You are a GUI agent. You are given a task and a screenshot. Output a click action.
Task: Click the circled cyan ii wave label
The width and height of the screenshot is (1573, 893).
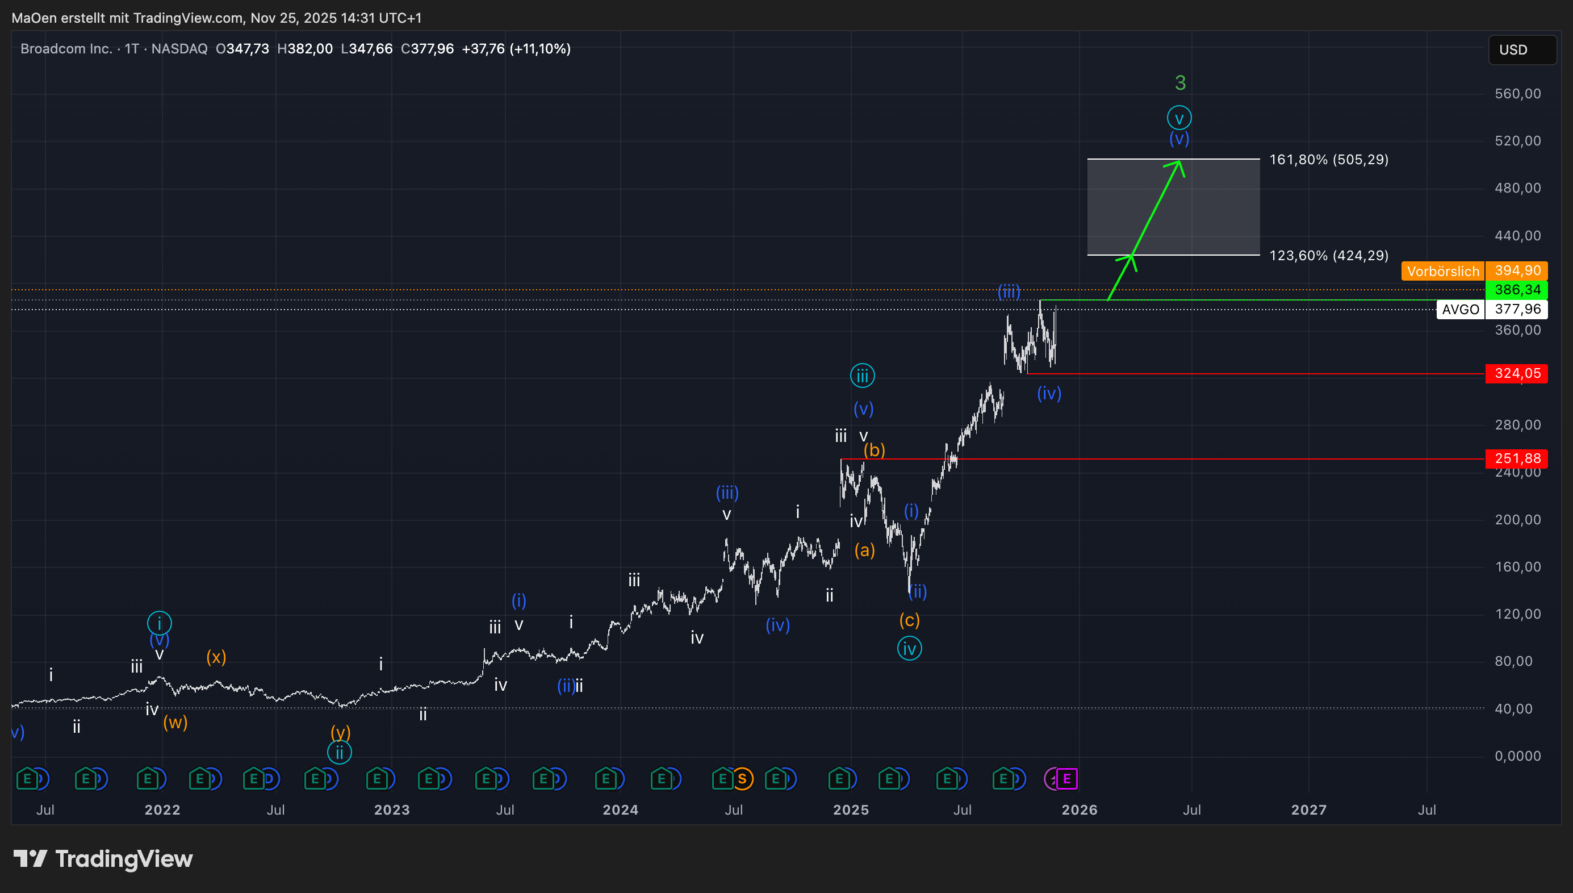pyautogui.click(x=339, y=752)
